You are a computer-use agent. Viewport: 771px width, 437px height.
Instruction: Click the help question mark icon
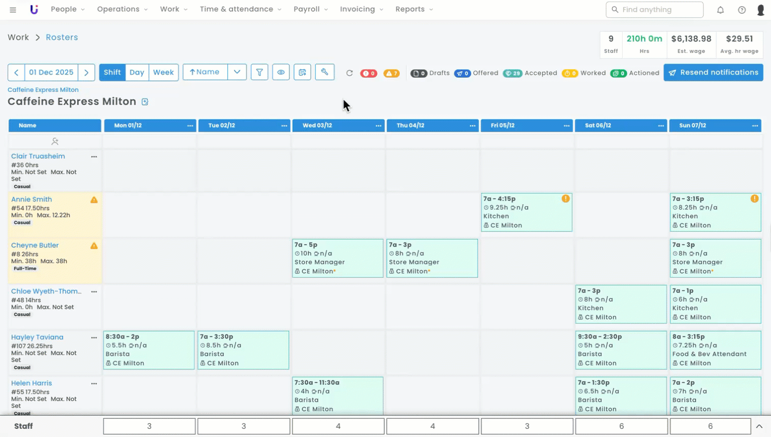click(x=742, y=10)
